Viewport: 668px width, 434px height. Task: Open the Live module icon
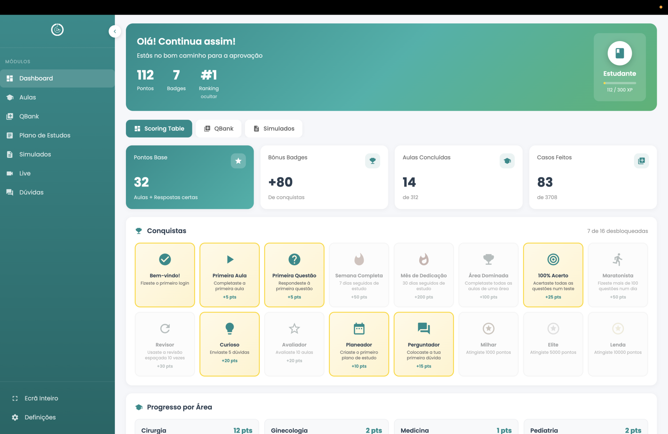(x=10, y=173)
